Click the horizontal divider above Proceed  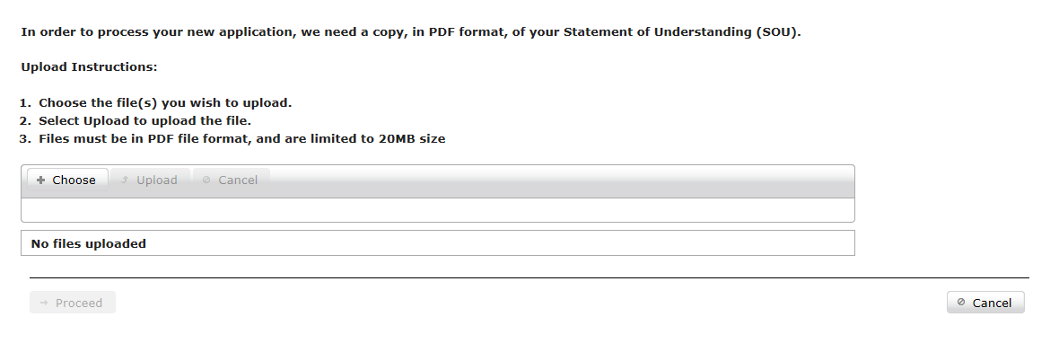tap(529, 277)
